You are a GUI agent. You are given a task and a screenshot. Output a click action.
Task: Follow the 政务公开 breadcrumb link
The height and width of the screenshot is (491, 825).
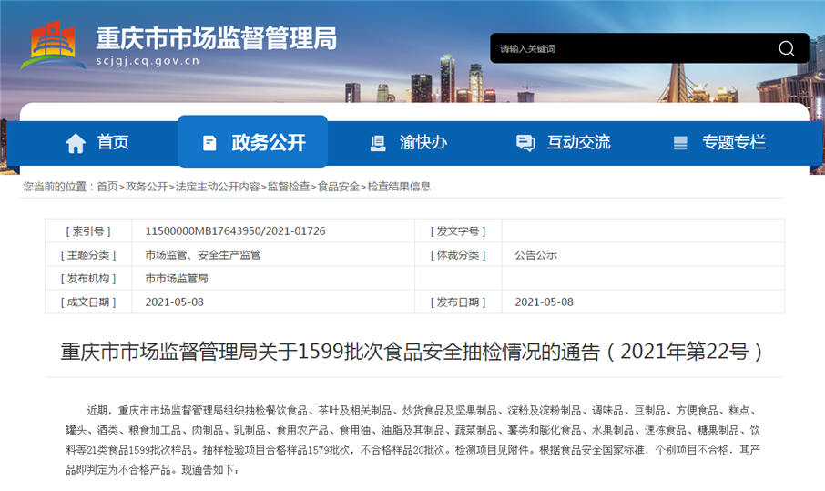147,187
